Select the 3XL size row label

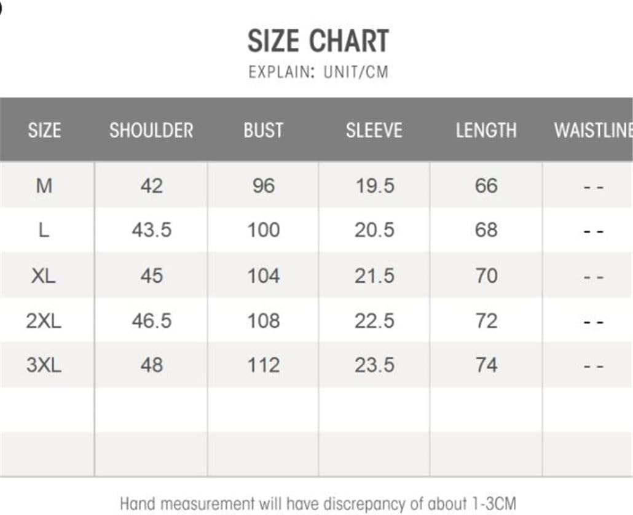(x=44, y=365)
